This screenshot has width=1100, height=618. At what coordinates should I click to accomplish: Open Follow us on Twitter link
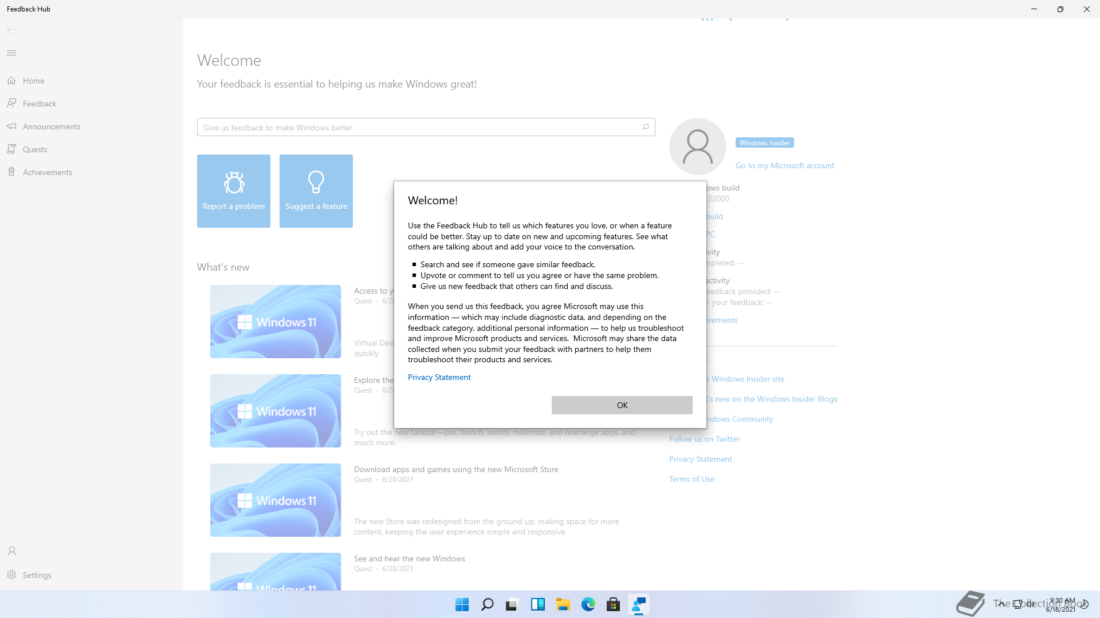pyautogui.click(x=704, y=439)
